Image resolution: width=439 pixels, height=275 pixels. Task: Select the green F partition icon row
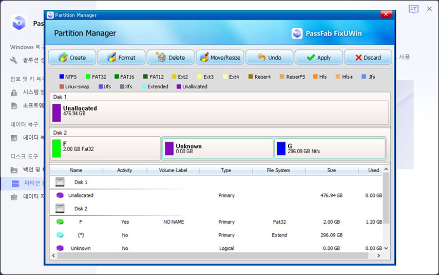pyautogui.click(x=60, y=222)
